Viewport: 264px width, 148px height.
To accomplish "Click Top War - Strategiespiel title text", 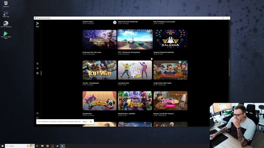I will click(91, 83).
